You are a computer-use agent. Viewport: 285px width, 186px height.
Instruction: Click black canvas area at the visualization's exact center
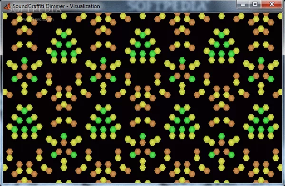[x=142, y=98]
